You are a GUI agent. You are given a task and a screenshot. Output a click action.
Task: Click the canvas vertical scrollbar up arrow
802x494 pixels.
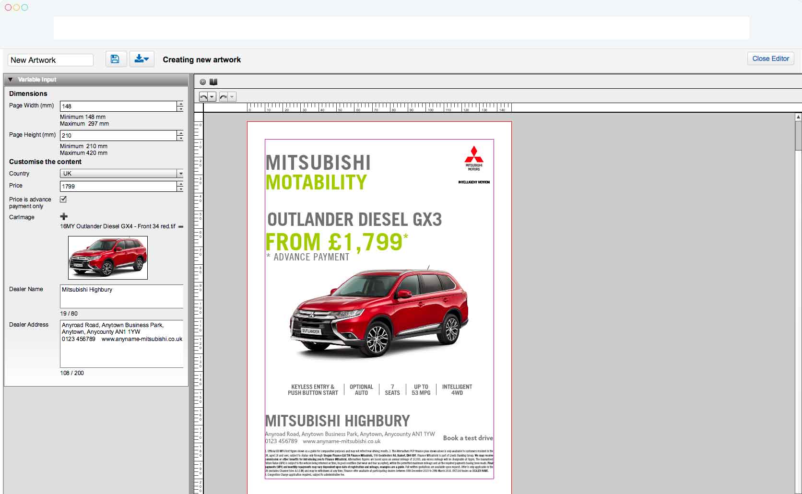[798, 117]
